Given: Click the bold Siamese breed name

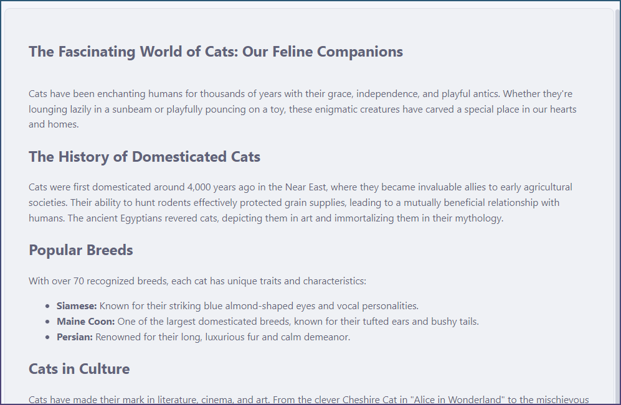Looking at the screenshot, I should pyautogui.click(x=77, y=306).
